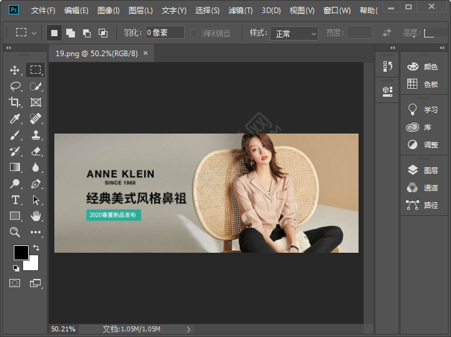
Task: Open the 色板 swatches panel
Action: (x=425, y=84)
